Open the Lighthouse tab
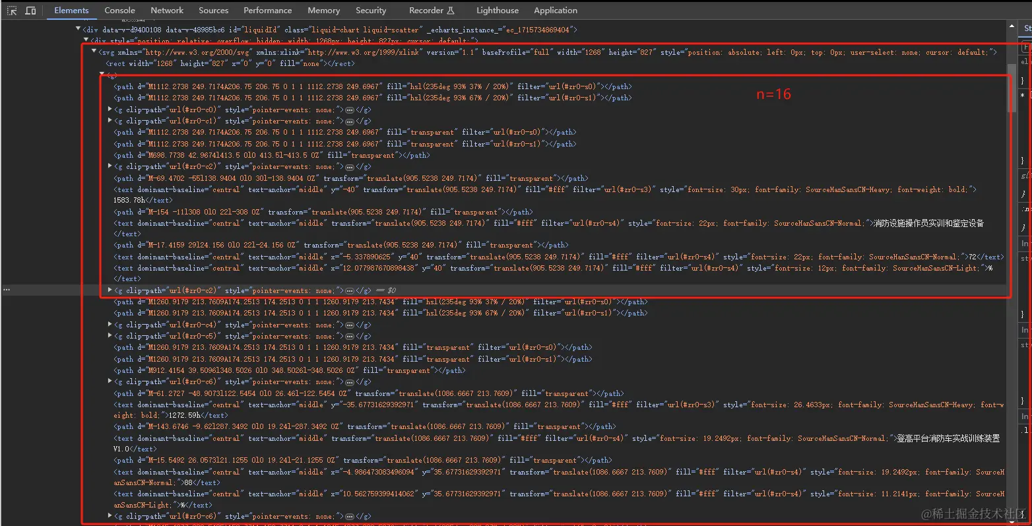This screenshot has height=526, width=1032. [498, 11]
